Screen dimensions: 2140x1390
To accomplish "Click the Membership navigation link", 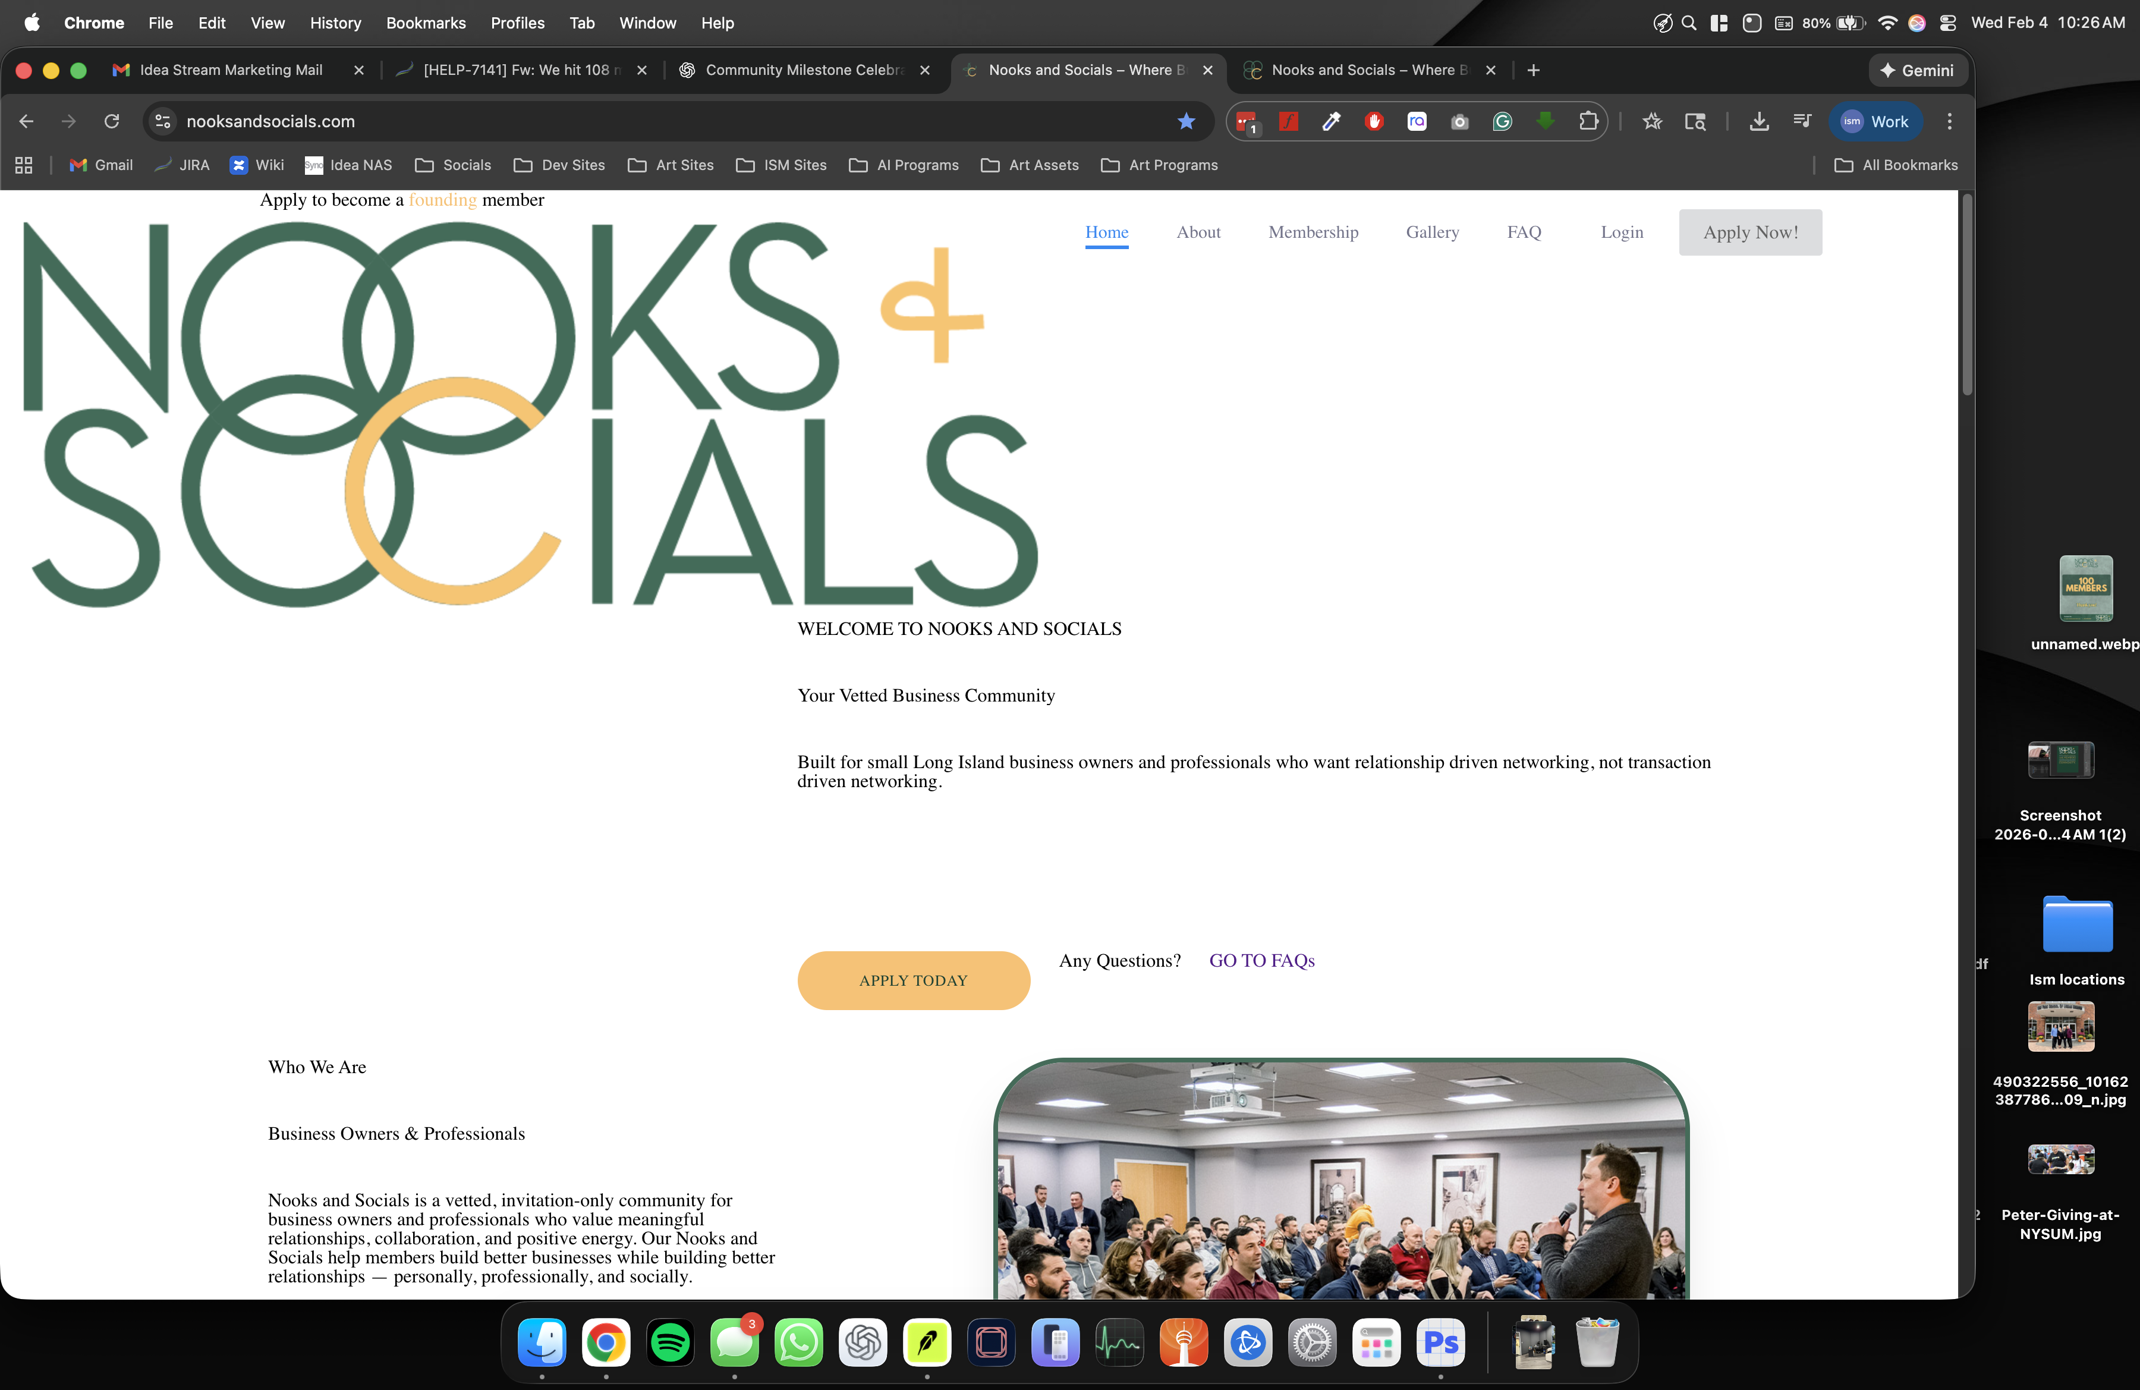I will pyautogui.click(x=1313, y=232).
